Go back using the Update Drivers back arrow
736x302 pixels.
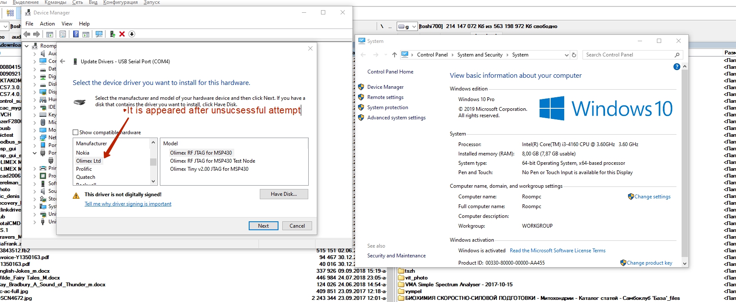[63, 62]
